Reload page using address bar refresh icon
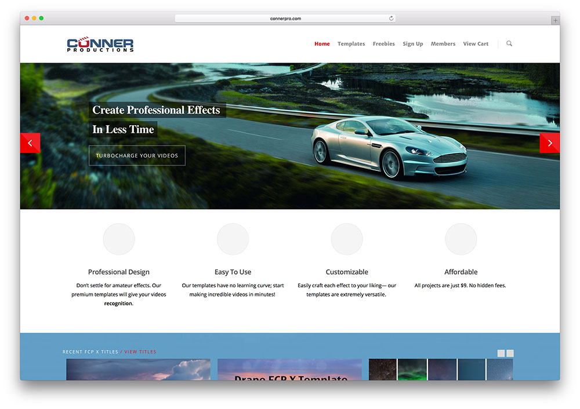This screenshot has width=580, height=409. click(391, 19)
